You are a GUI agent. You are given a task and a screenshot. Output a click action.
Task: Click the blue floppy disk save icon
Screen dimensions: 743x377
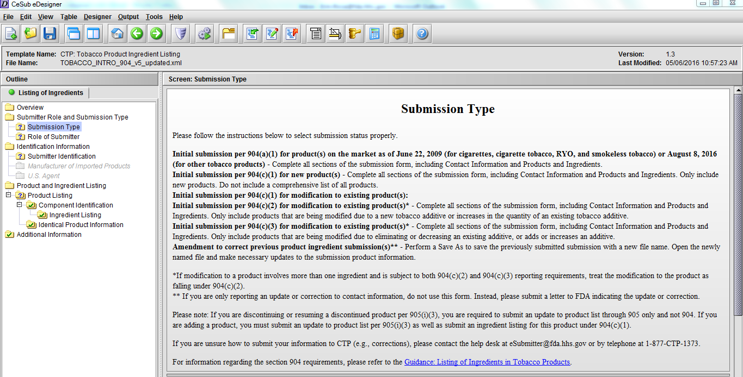pos(50,34)
